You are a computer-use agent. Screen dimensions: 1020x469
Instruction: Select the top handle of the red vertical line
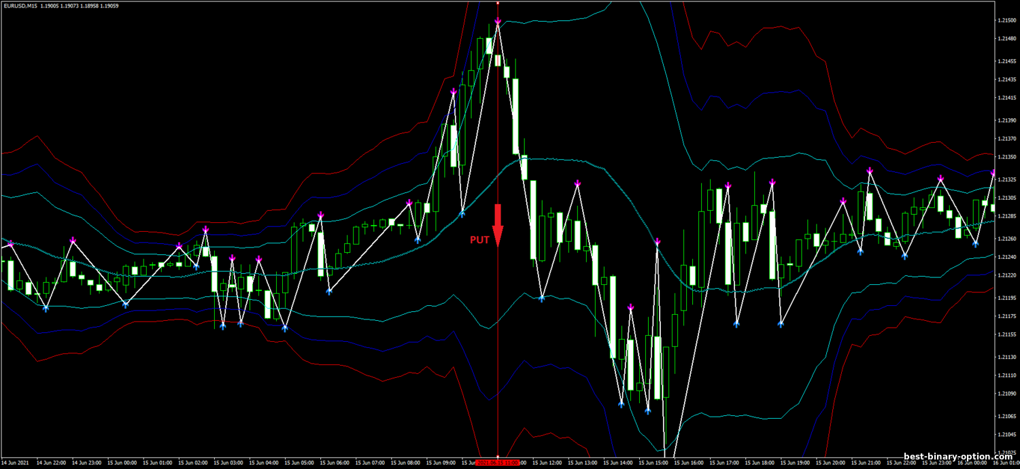click(x=498, y=3)
